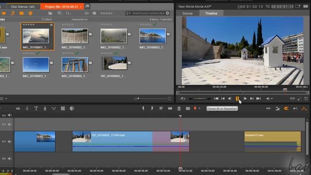Filter library by projects with the orange round icon

coord(30,13)
